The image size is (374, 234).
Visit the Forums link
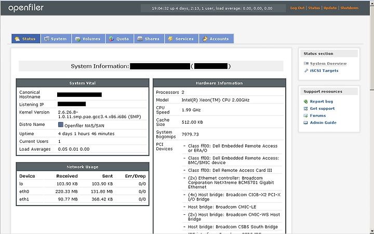coord(318,115)
